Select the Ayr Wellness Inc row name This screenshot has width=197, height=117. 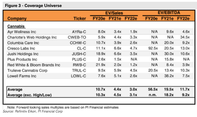coord(22,32)
